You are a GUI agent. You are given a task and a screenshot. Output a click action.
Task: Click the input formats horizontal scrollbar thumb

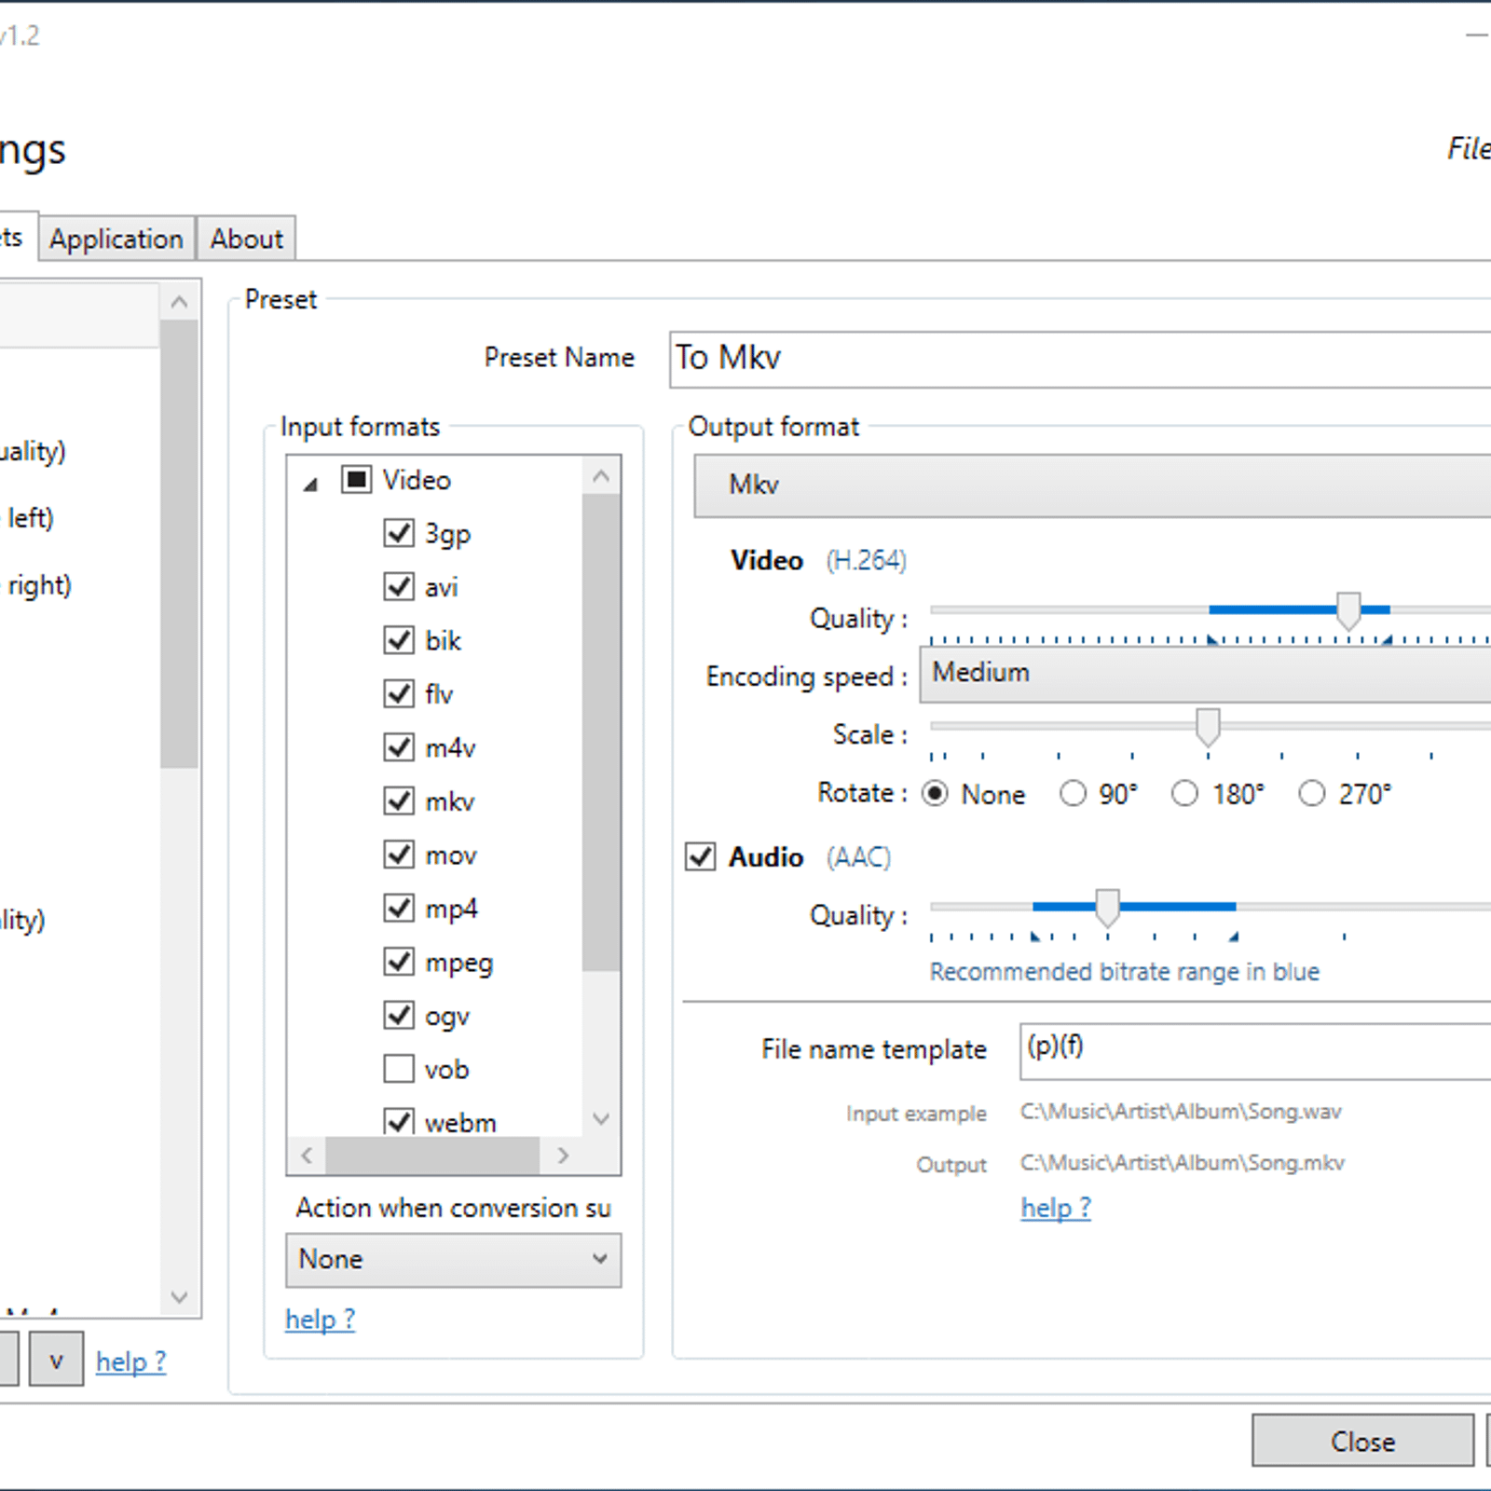(x=432, y=1156)
